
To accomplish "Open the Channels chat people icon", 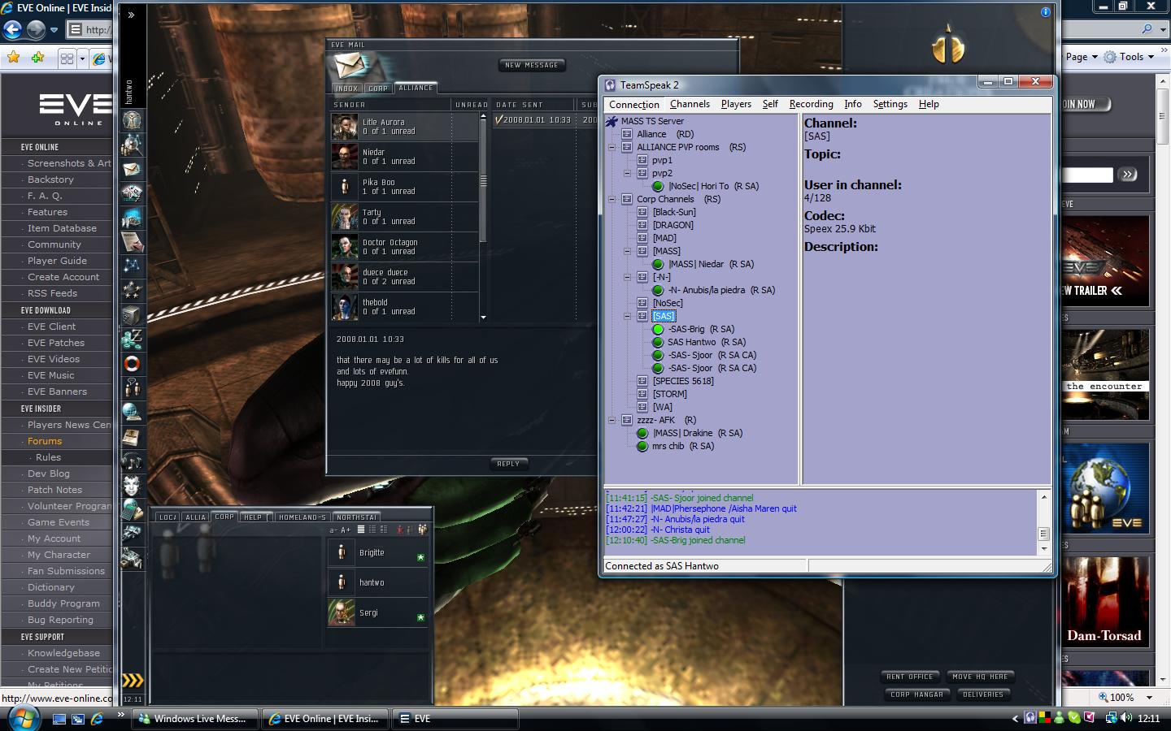I will tap(133, 388).
